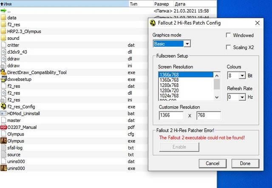Click the ddraw ini file icon
Image resolution: width=272 pixels, height=188 pixels.
coord(3,66)
